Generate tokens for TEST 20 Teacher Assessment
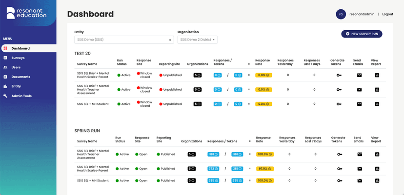The image size is (404, 195). pyautogui.click(x=339, y=90)
